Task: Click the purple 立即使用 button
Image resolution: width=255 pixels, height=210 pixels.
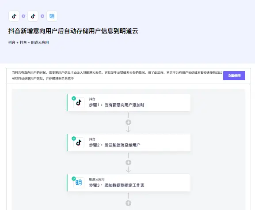Action: [234, 75]
